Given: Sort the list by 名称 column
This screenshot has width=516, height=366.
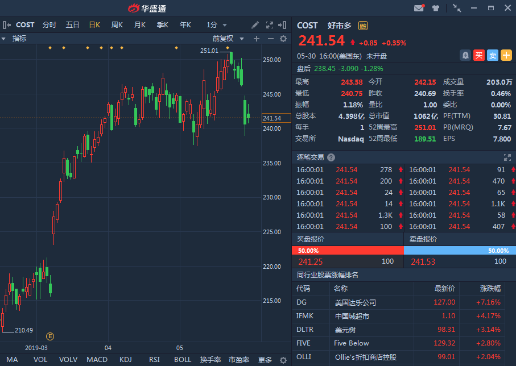Looking at the screenshot, I should (x=341, y=288).
